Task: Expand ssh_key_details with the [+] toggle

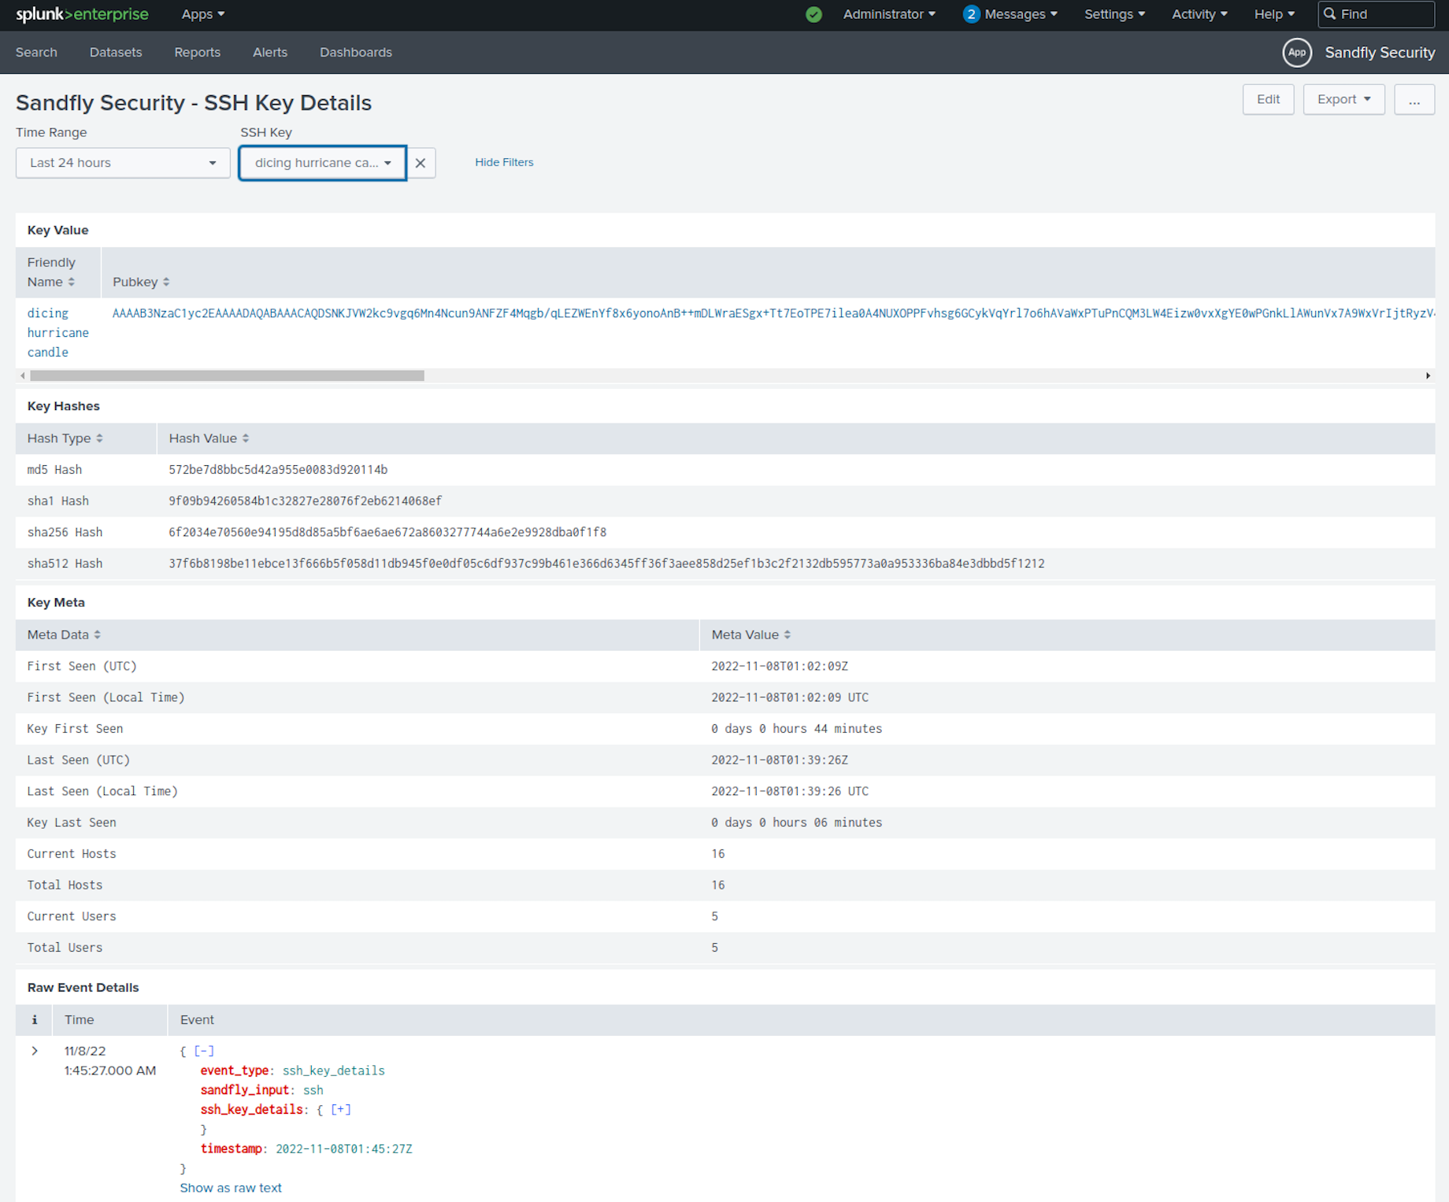Action: (341, 1109)
